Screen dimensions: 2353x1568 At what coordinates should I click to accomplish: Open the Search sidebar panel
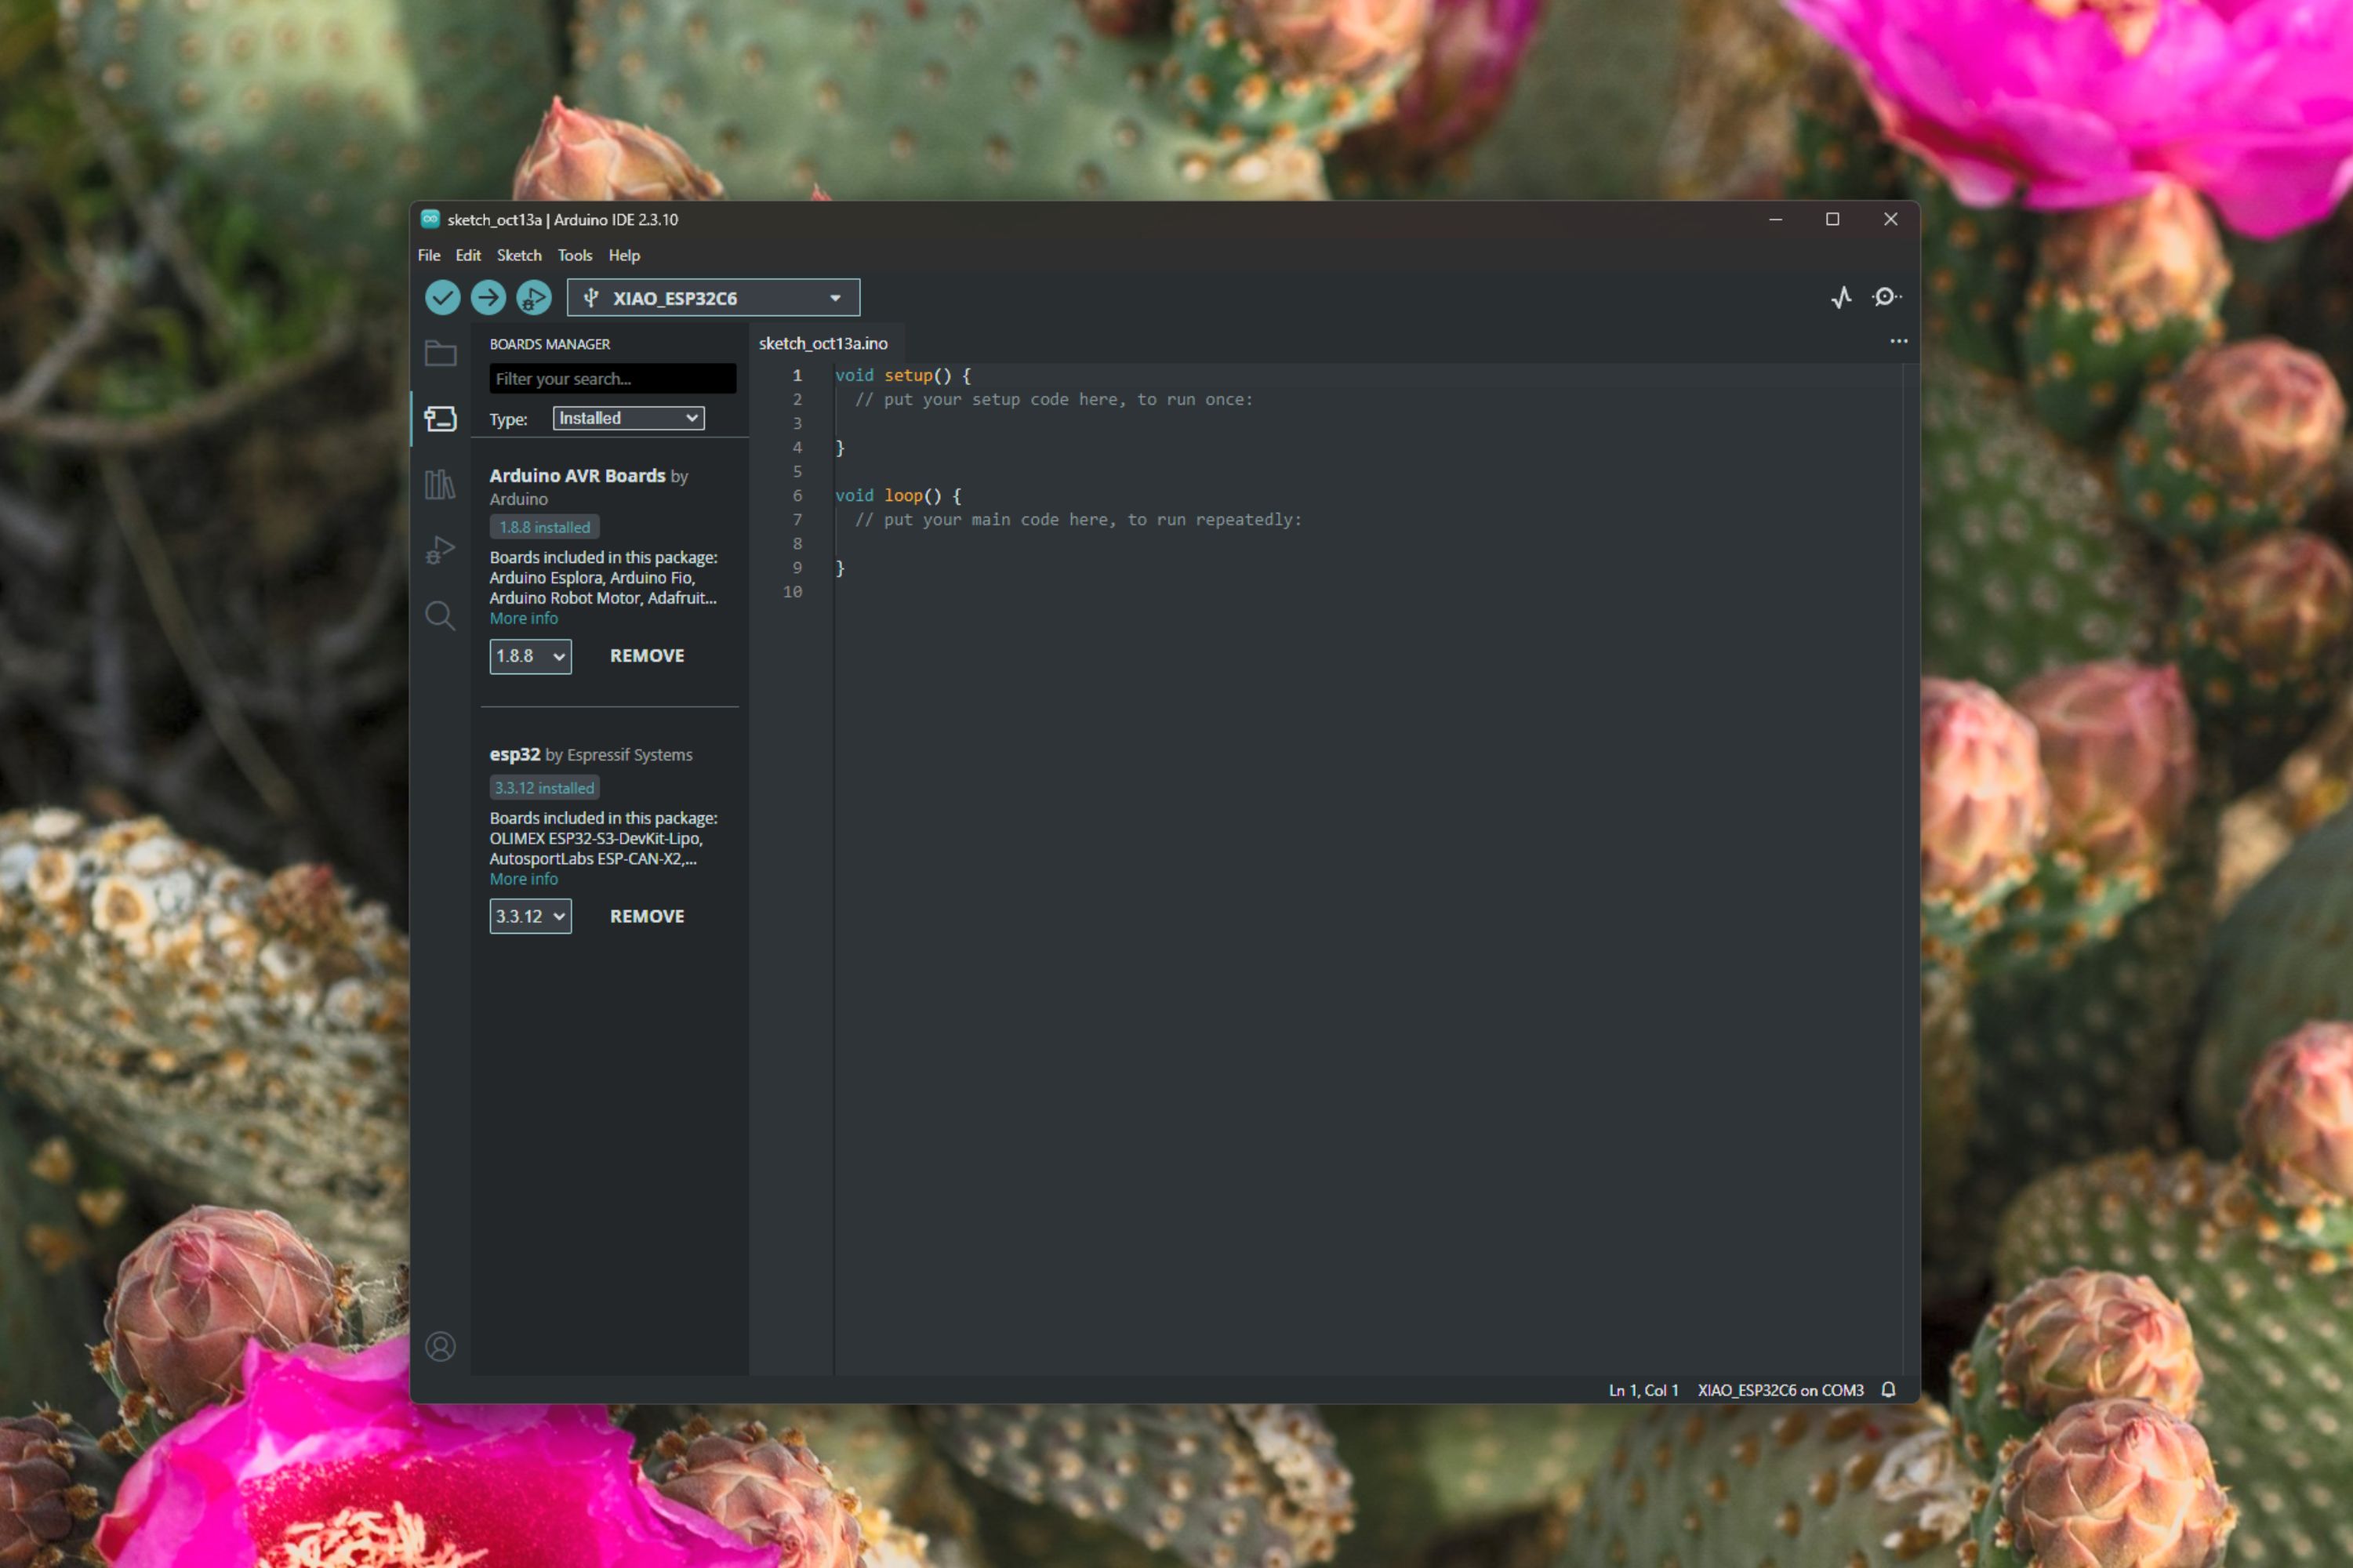pos(440,615)
